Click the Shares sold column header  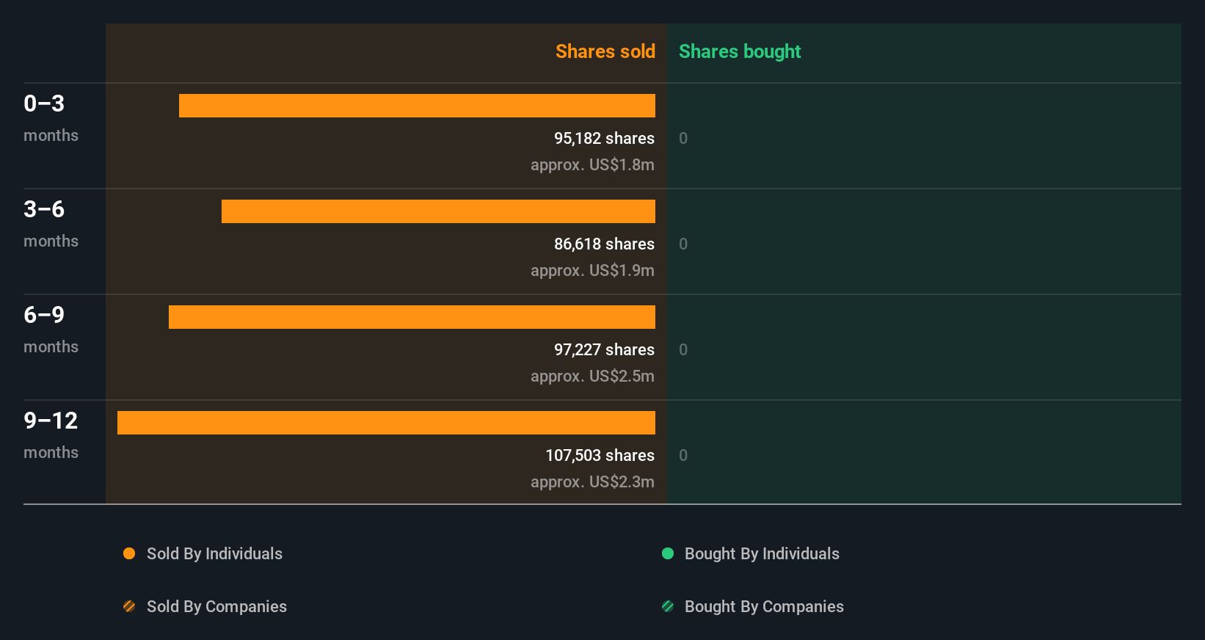(605, 51)
